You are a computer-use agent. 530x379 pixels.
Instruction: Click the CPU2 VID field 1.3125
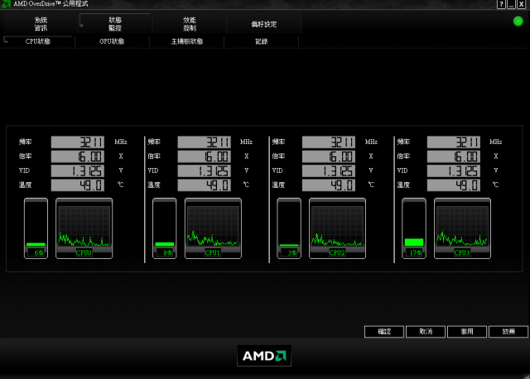[x=329, y=171]
